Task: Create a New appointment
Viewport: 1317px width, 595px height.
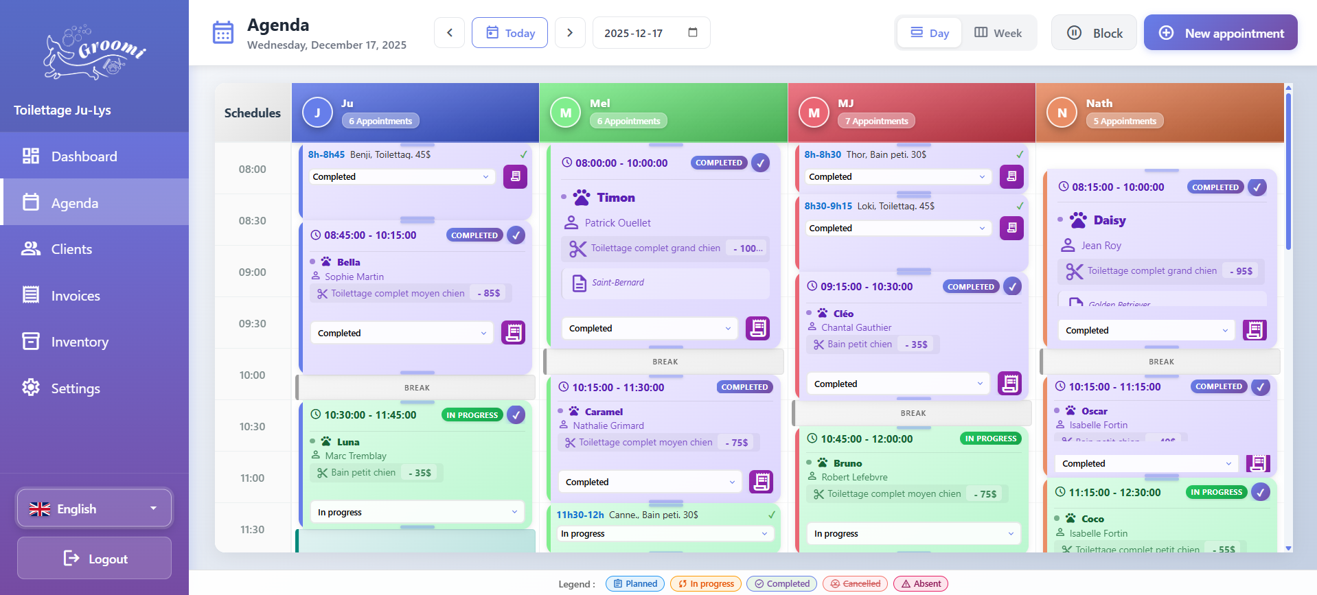Action: [x=1221, y=32]
